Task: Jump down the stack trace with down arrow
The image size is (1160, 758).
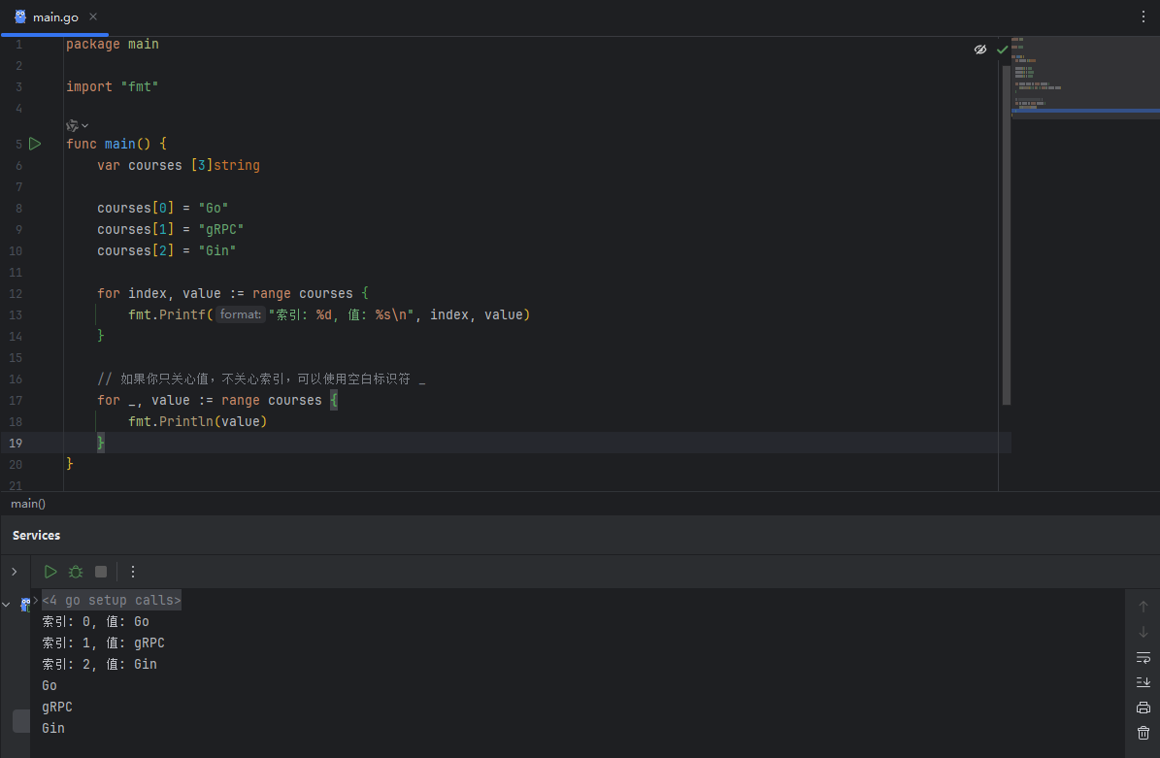Action: pyautogui.click(x=1143, y=632)
